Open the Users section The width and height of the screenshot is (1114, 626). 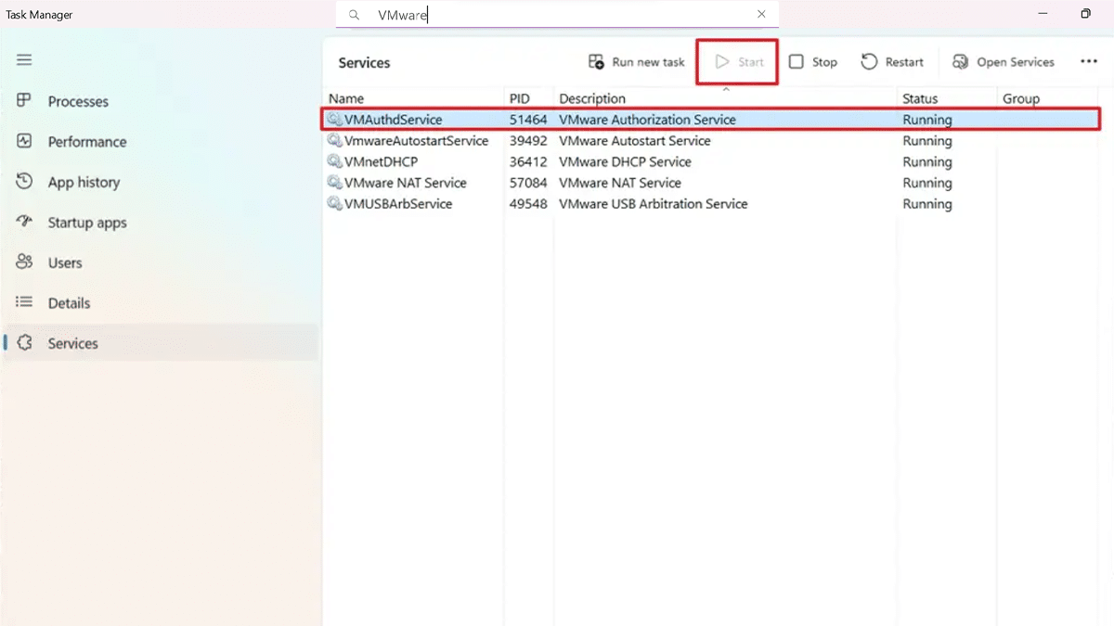click(x=64, y=262)
